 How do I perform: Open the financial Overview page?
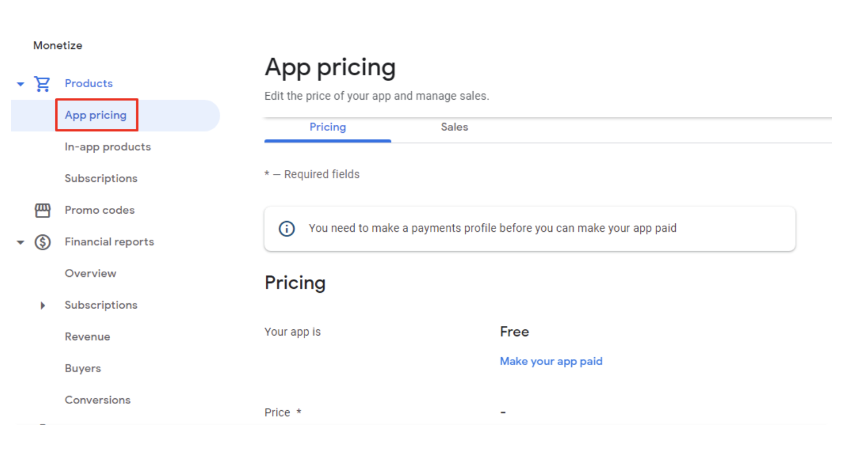91,274
